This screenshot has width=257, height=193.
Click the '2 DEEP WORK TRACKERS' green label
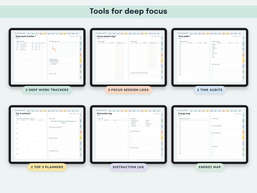[x=47, y=90]
